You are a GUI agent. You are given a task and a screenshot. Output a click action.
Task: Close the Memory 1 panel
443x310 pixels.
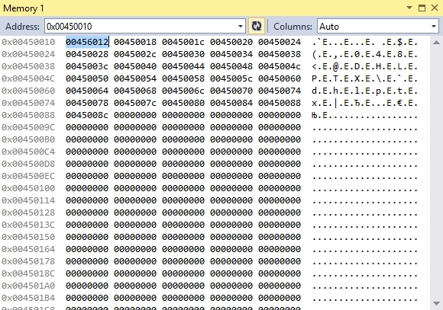pyautogui.click(x=435, y=8)
